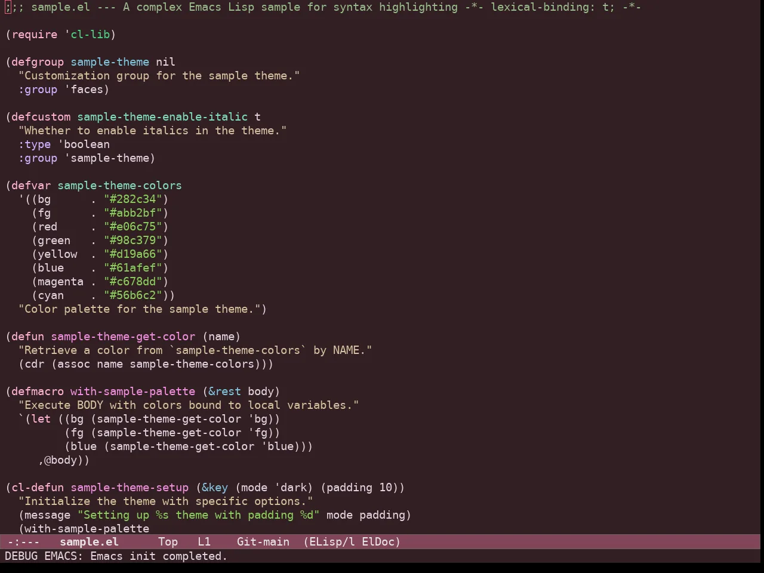Click the (name) argument list
The width and height of the screenshot is (764, 573).
click(x=221, y=337)
